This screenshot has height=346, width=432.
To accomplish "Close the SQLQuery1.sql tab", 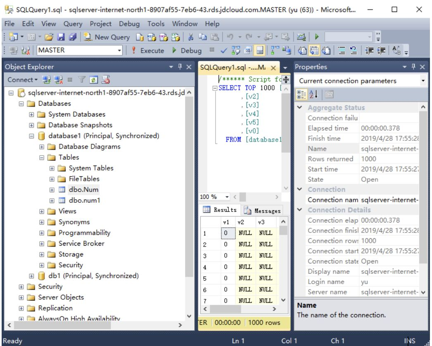I will pos(273,68).
